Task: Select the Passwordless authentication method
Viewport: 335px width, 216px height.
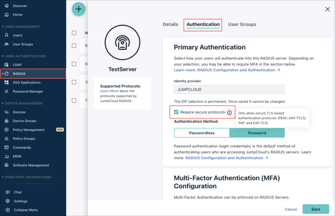Action: pos(202,133)
